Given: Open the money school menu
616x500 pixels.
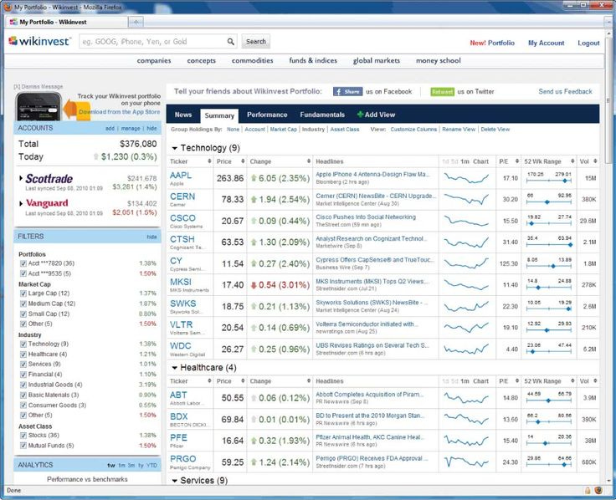Looking at the screenshot, I should coord(438,60).
